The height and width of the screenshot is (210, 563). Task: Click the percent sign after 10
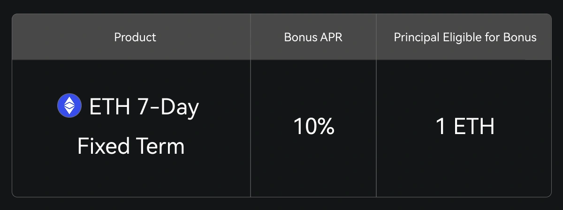(x=325, y=127)
